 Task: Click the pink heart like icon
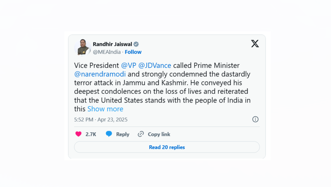click(x=78, y=134)
